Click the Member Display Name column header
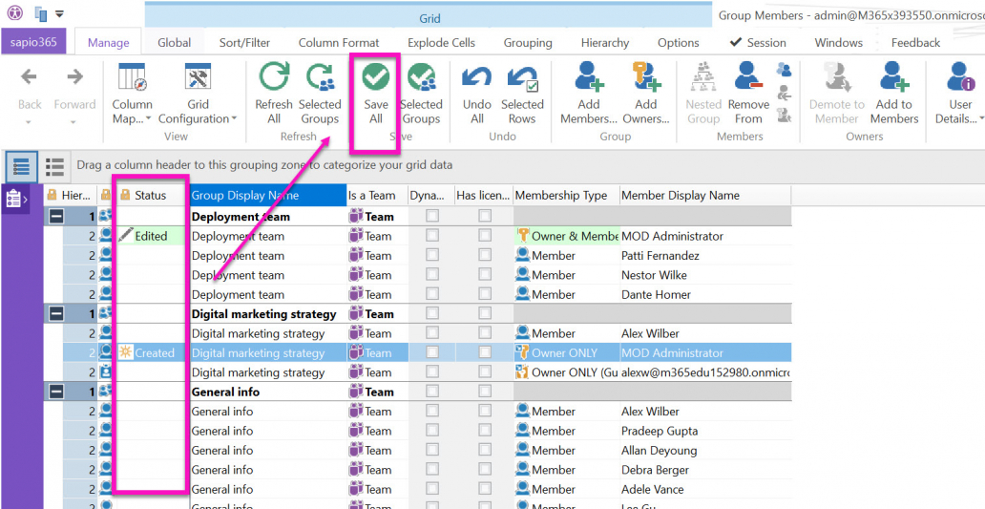985x509 pixels. pos(704,196)
